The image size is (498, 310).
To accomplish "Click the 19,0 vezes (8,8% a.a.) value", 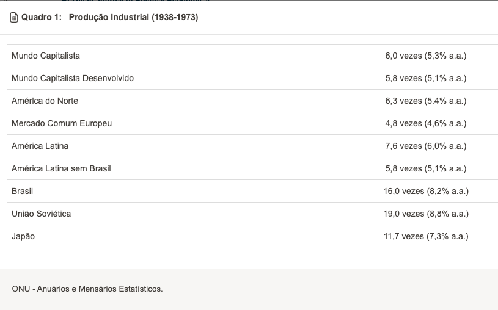I will click(426, 214).
